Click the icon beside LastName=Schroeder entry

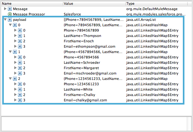click(20, 63)
